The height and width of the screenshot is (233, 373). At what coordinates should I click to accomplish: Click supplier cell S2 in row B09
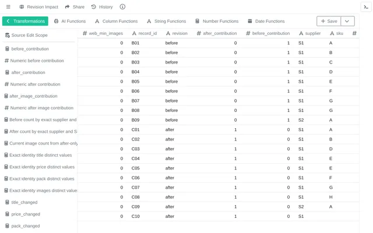click(x=301, y=120)
